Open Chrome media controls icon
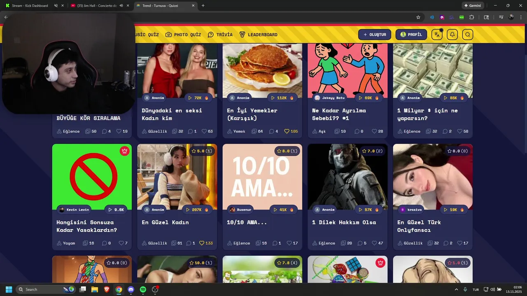Viewport: 527px width, 296px height. coord(501,17)
